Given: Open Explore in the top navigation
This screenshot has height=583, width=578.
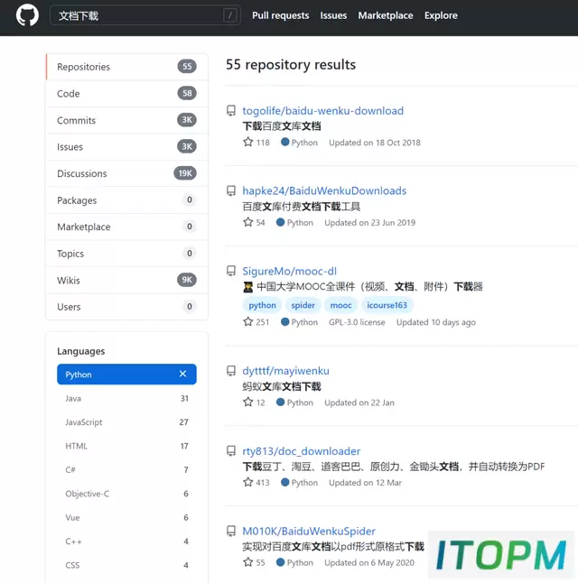Looking at the screenshot, I should point(441,15).
